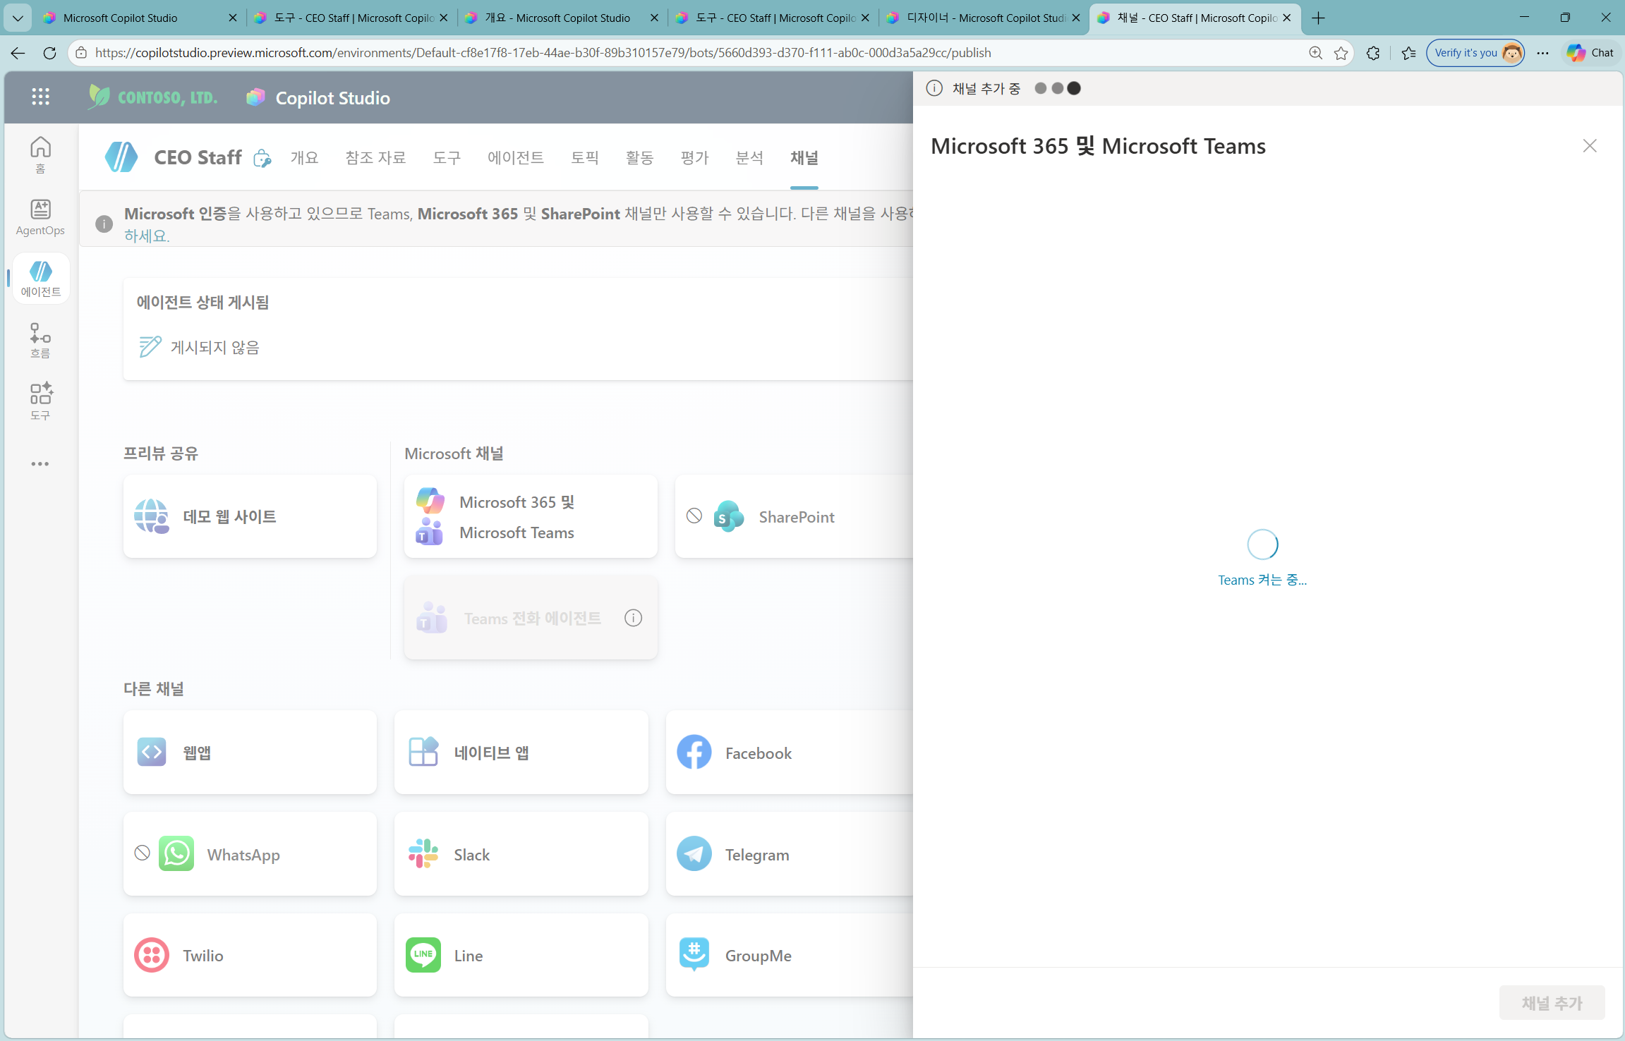Open the SharePoint channel card
1625x1041 pixels.
[x=794, y=516]
